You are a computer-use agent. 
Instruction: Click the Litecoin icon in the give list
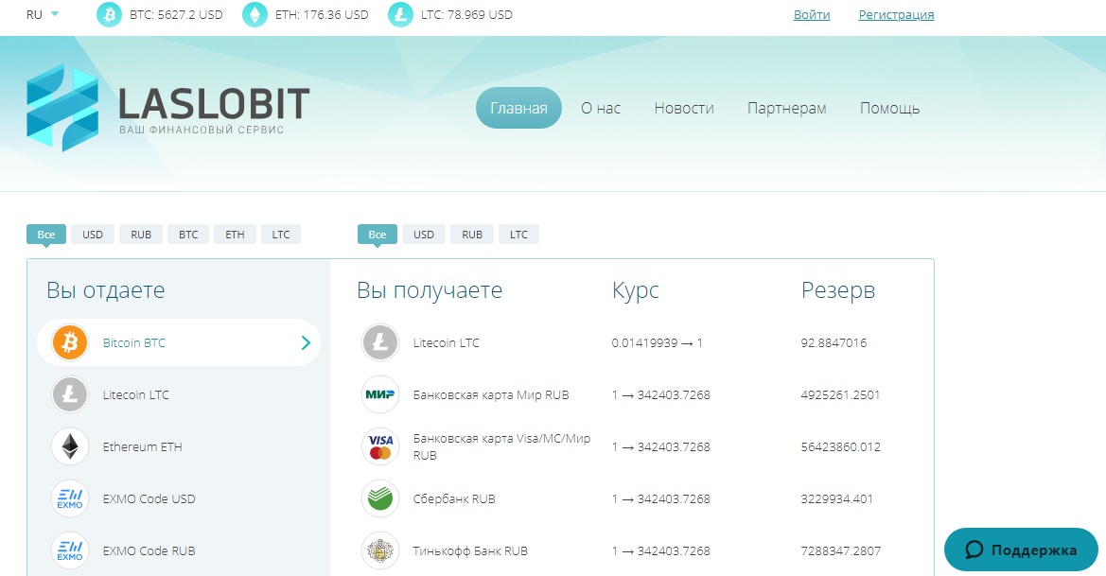click(70, 394)
